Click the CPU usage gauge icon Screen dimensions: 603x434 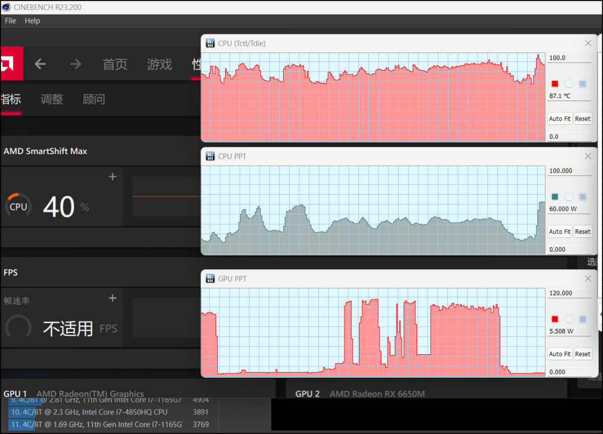pyautogui.click(x=18, y=206)
